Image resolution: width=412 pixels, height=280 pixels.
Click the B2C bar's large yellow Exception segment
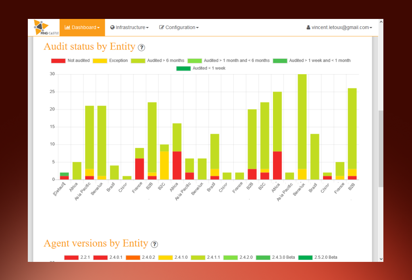click(164, 166)
